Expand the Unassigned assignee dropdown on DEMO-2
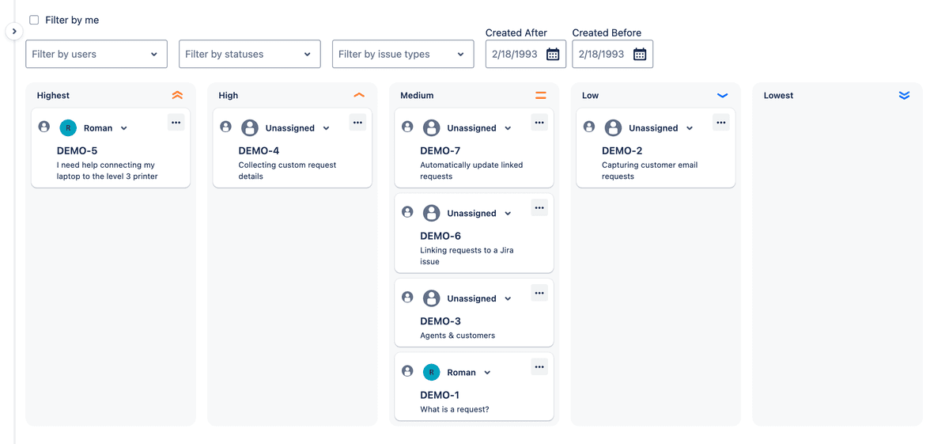 [690, 128]
